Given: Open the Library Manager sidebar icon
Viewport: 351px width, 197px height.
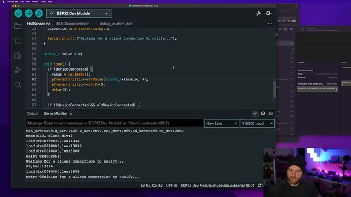Looking at the screenshot, I should tap(18, 55).
